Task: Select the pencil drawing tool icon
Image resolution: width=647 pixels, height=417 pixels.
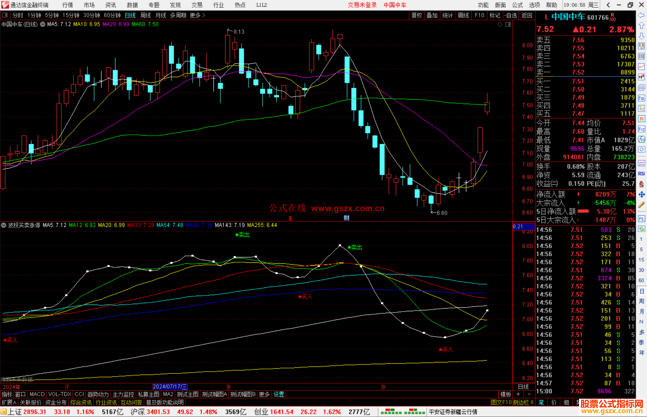Action: click(641, 205)
